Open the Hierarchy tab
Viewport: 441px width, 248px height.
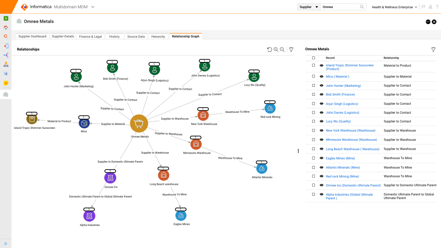158,36
